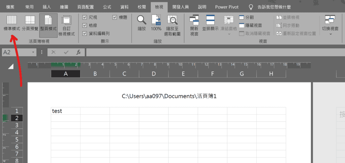The width and height of the screenshot is (345, 163).
Task: Click the formula bar cancel X
Action: point(54,52)
